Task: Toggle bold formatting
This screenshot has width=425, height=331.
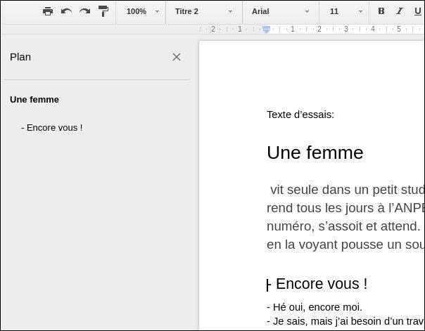Action: (381, 11)
